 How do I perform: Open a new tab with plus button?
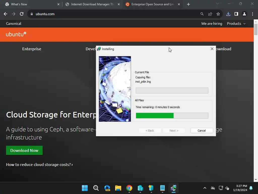pos(188,4)
